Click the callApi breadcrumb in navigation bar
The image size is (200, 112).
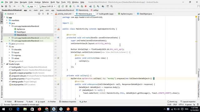click(x=94, y=10)
